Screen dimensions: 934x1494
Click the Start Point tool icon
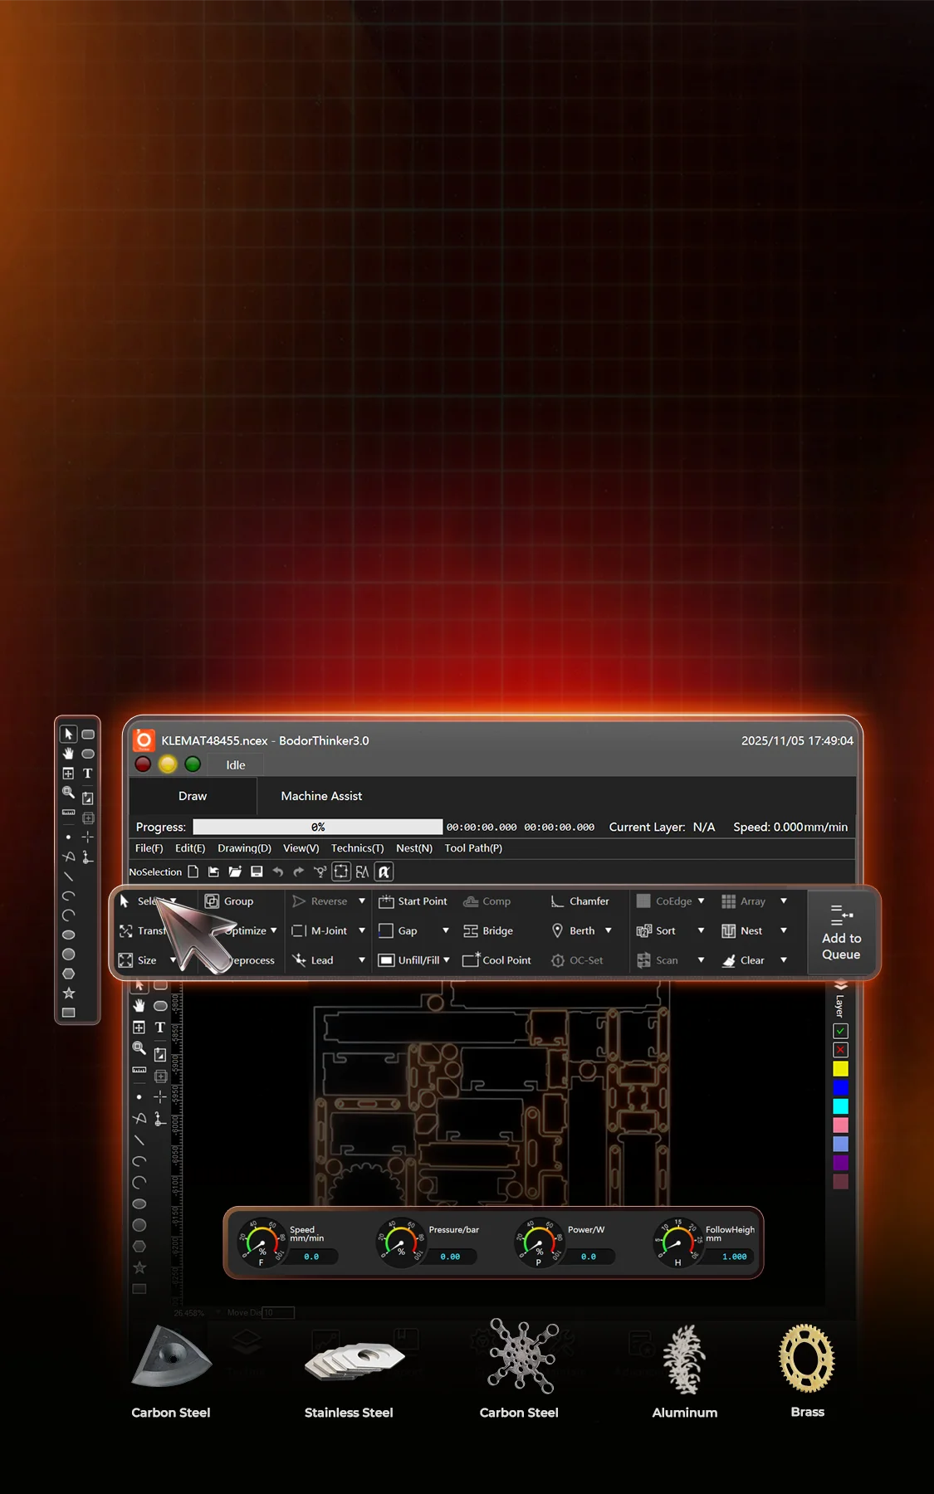386,901
